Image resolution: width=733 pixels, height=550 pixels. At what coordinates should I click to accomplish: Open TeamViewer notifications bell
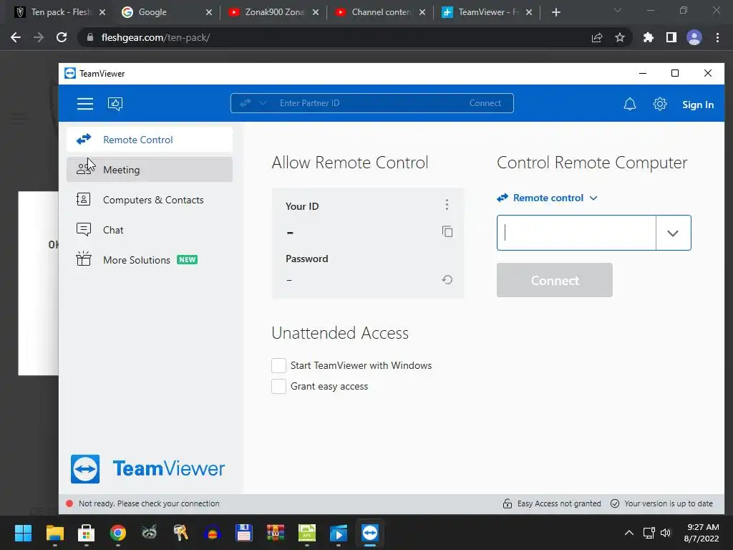click(630, 104)
